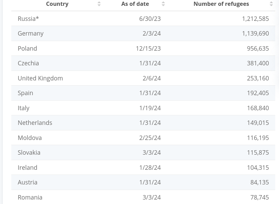Select the Germany row name

tap(30, 33)
